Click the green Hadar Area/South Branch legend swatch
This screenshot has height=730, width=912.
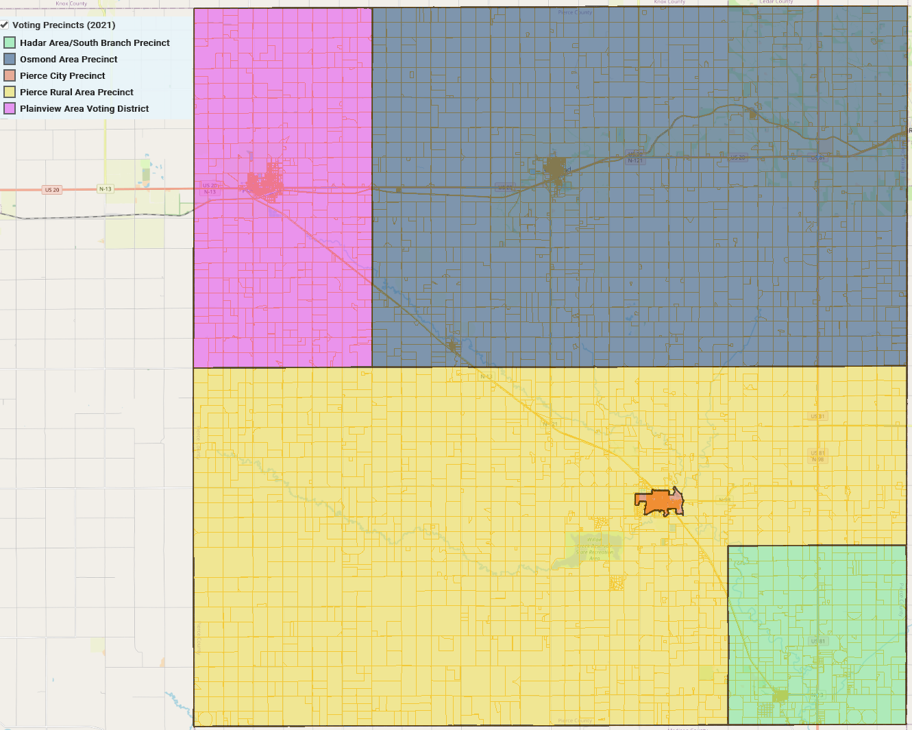(10, 42)
